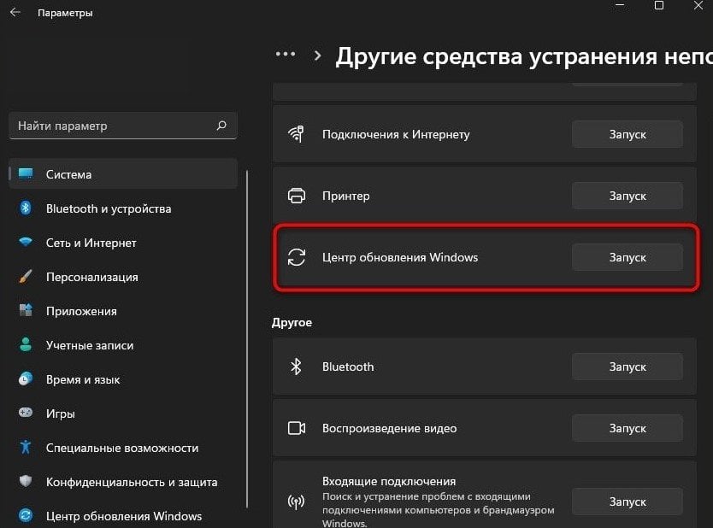
Task: Click the Сеть и Интернет wifi icon
Action: point(26,242)
